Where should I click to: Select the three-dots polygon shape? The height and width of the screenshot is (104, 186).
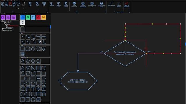coord(38,78)
